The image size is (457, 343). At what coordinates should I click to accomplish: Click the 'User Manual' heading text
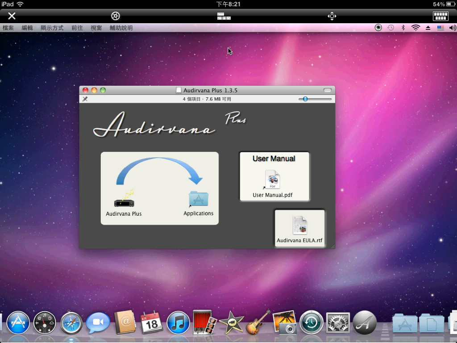point(274,159)
